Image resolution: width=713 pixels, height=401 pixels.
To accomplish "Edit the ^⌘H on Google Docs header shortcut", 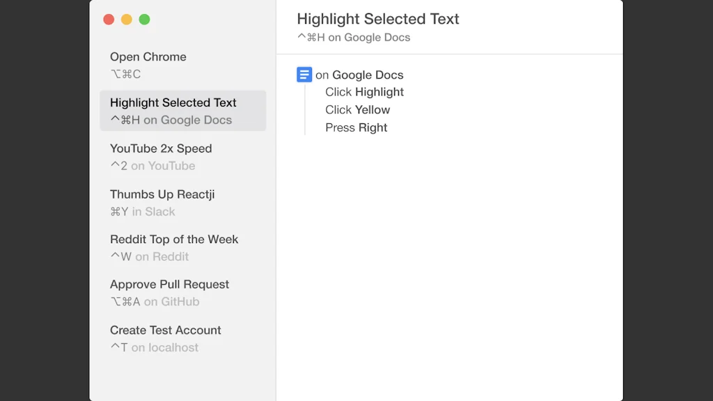I will coord(354,38).
